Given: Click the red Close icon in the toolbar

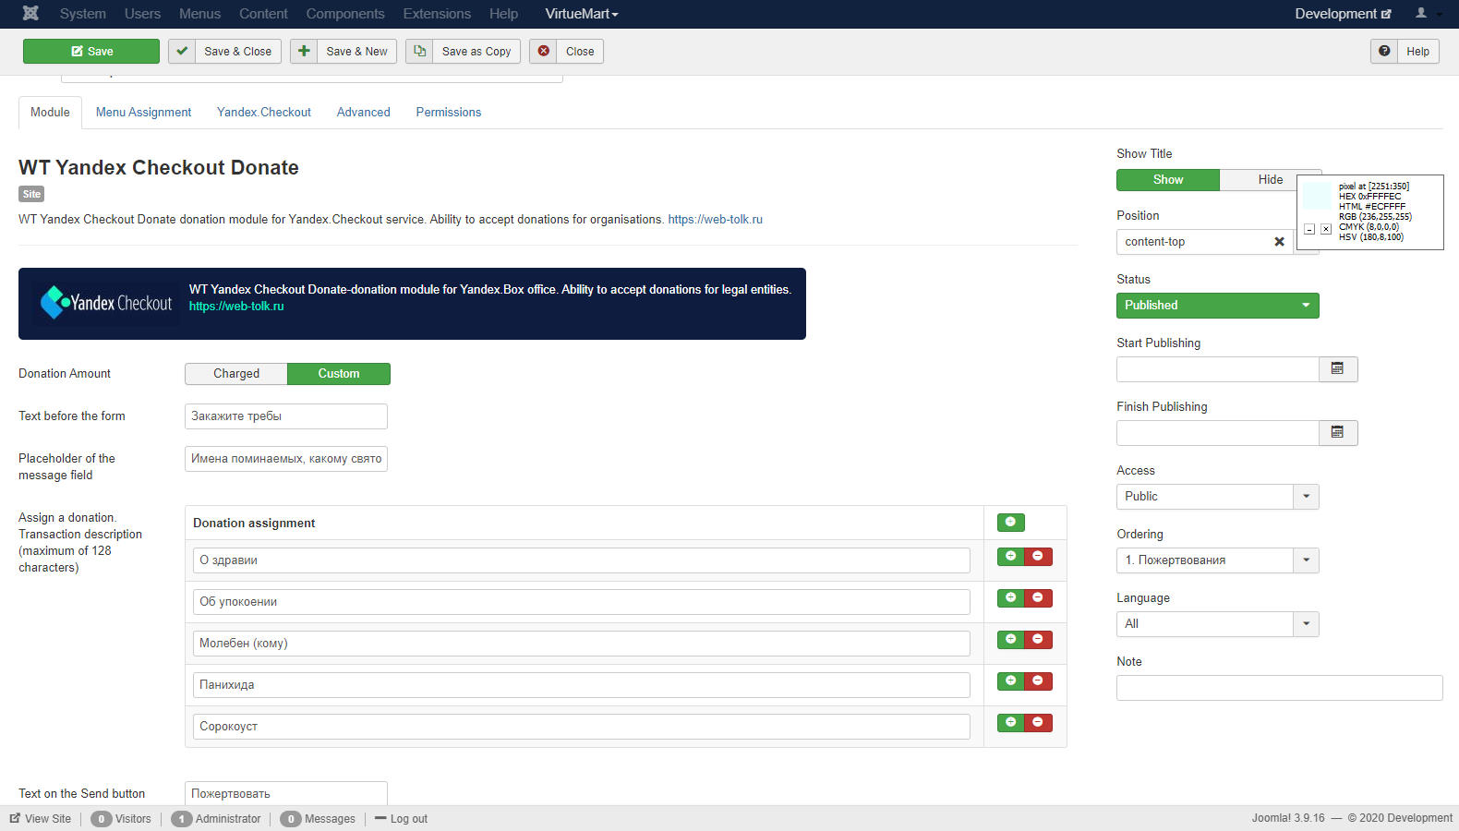Looking at the screenshot, I should (x=544, y=51).
